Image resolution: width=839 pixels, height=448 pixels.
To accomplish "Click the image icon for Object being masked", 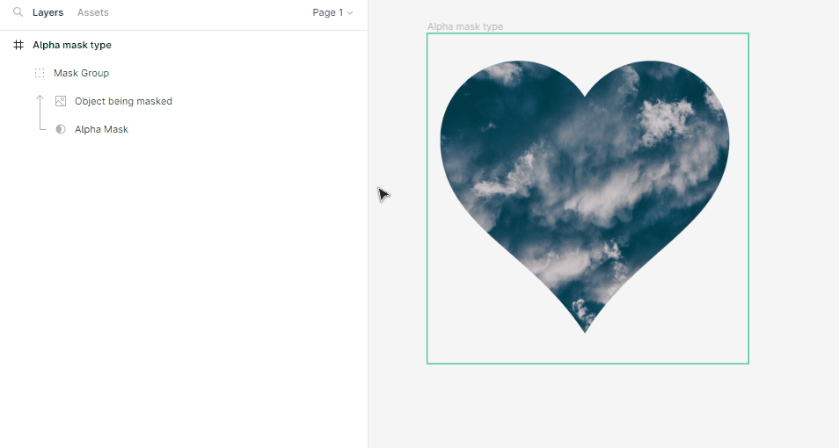I will pyautogui.click(x=61, y=101).
